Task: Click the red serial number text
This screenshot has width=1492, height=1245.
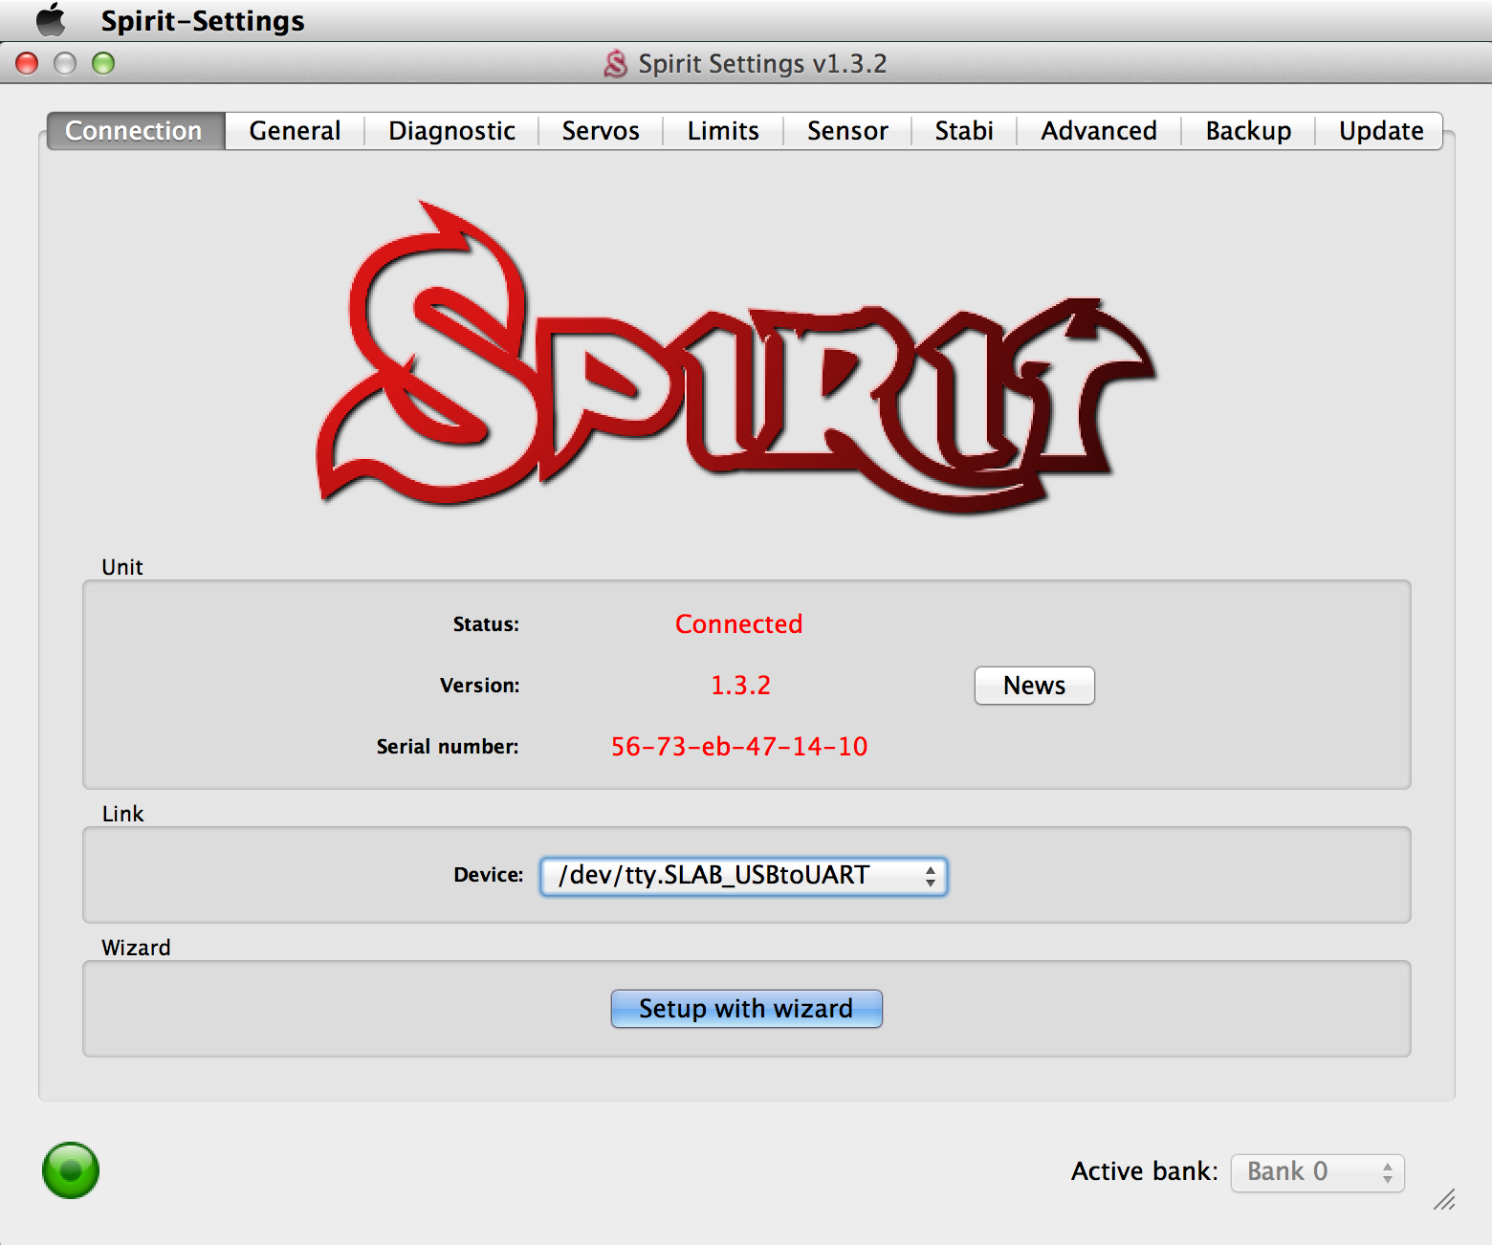Action: tap(738, 747)
